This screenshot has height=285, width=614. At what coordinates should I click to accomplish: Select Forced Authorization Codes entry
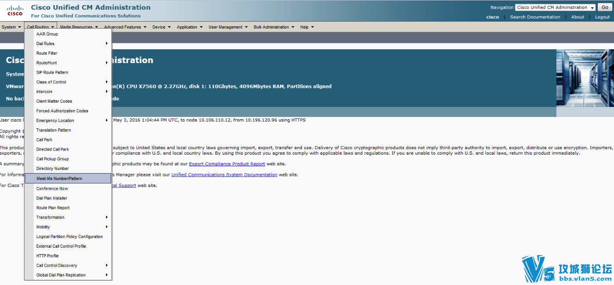68,111
